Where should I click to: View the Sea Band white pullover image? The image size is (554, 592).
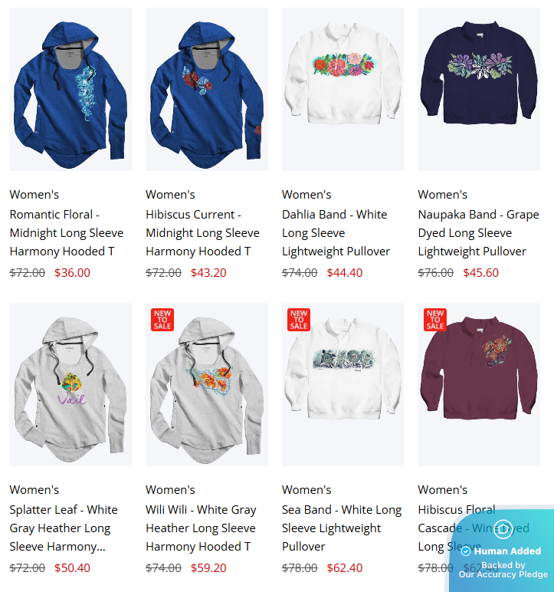tap(343, 384)
